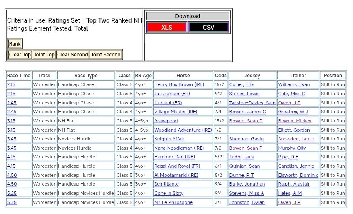Click the Mr Le Philosophe horse link
353x214 pixels.
pyautogui.click(x=173, y=202)
